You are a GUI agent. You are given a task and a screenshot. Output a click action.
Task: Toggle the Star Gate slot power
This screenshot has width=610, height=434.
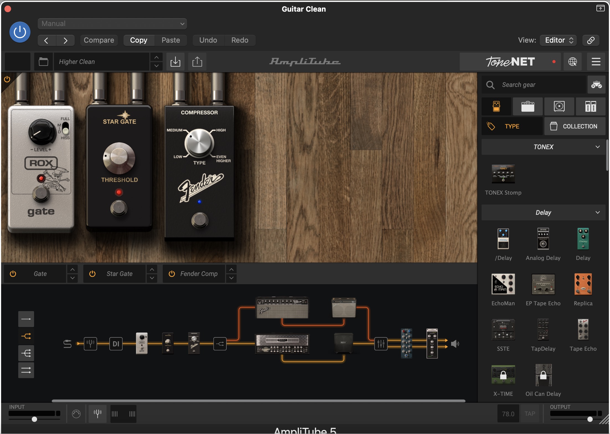92,274
